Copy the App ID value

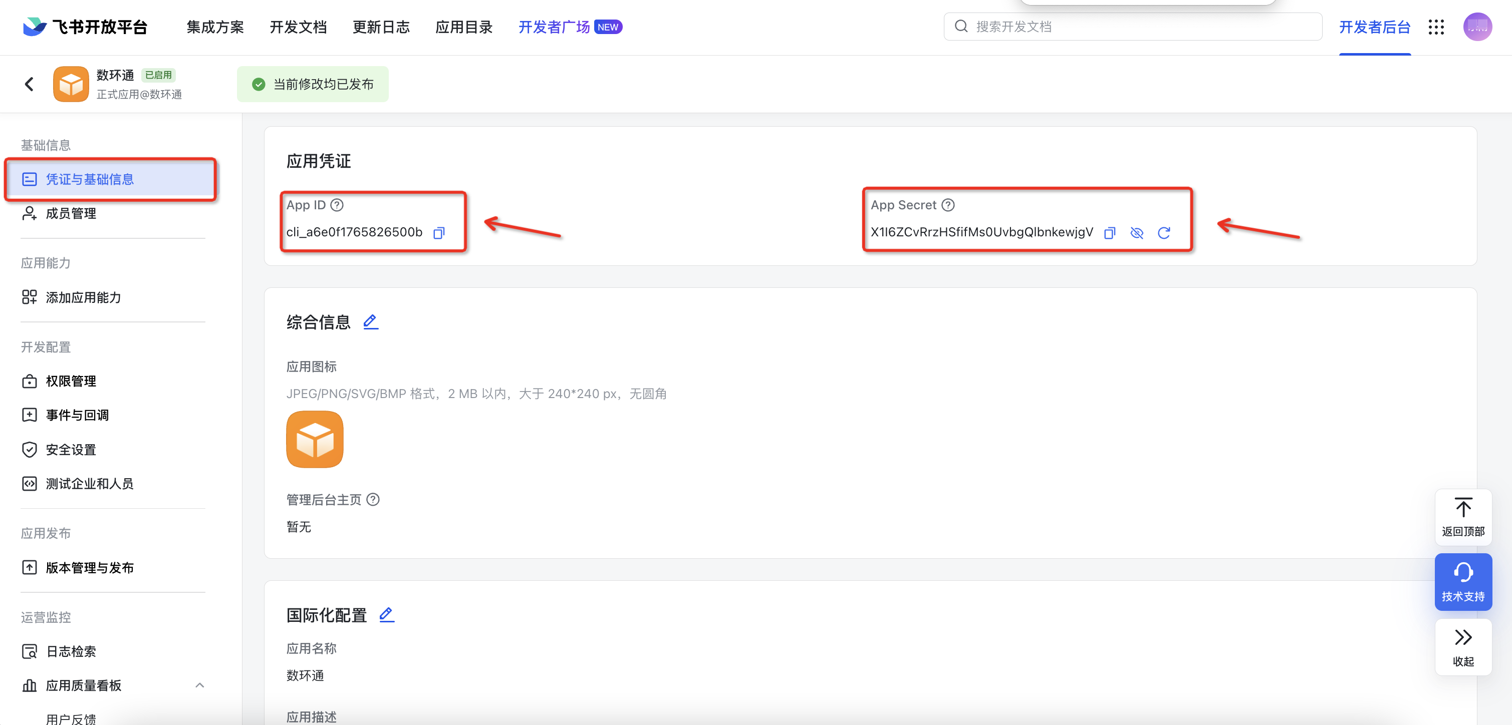438,233
